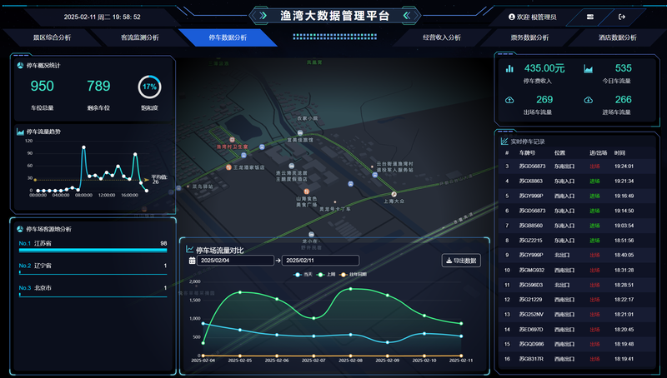Click the 上海大众 map marker

394,194
